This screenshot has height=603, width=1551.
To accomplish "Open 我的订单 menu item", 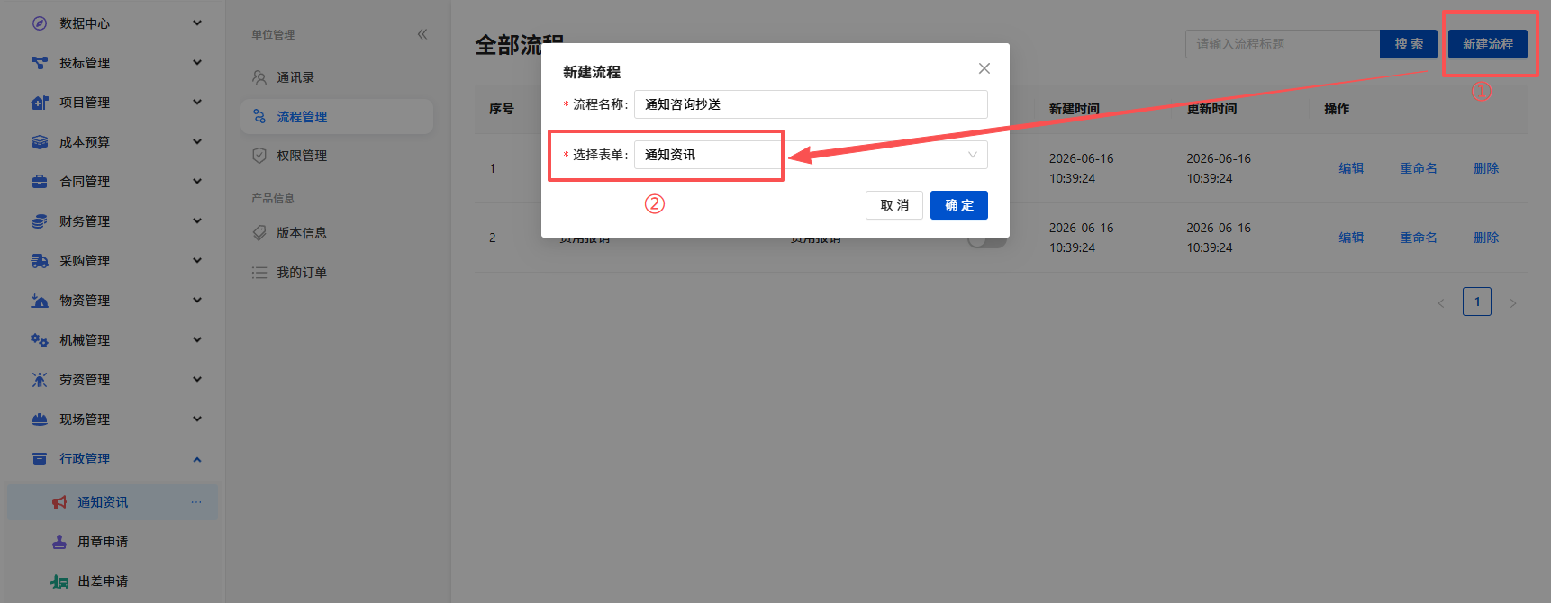I will (x=337, y=273).
